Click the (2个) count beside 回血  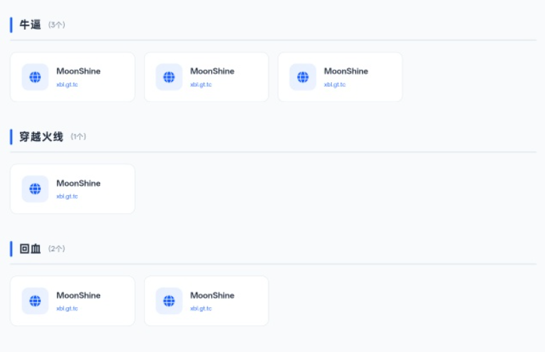point(57,248)
